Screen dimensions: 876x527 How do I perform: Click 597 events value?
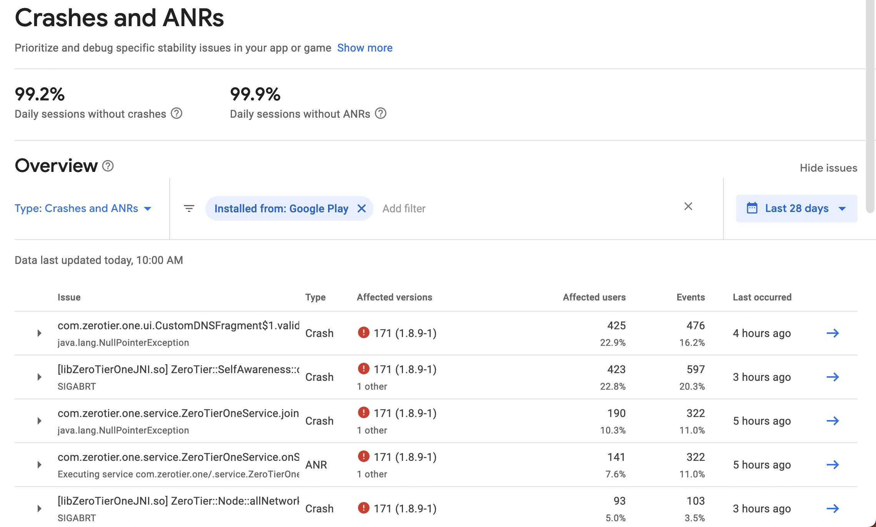696,369
